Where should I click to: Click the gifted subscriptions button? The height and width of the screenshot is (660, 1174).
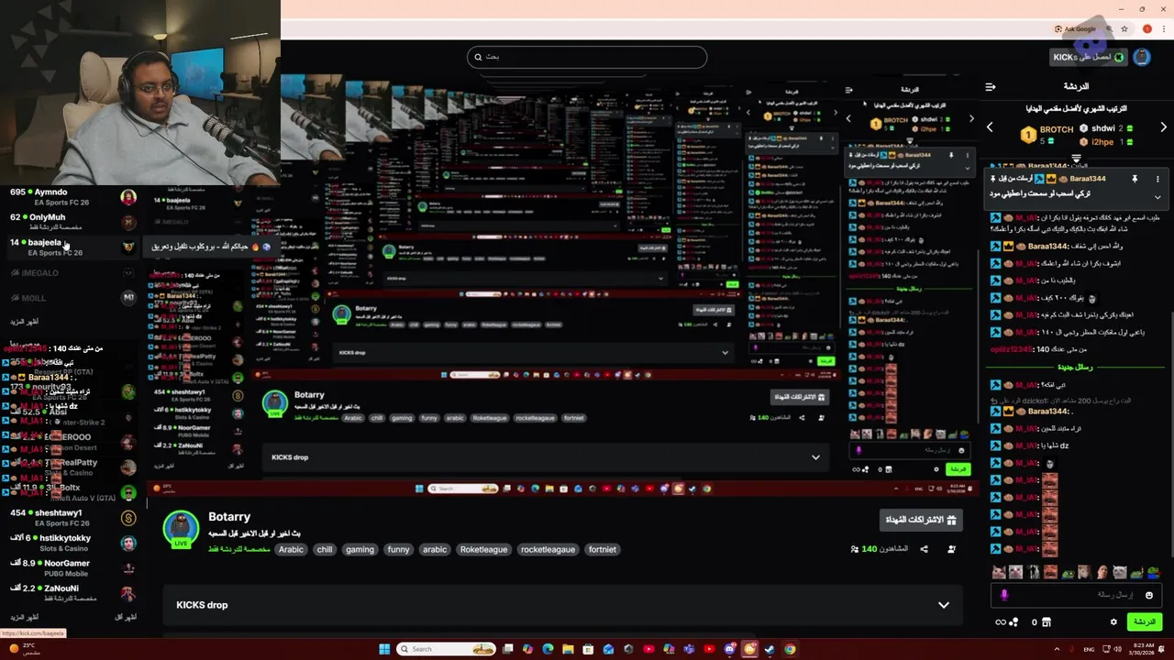coord(920,520)
